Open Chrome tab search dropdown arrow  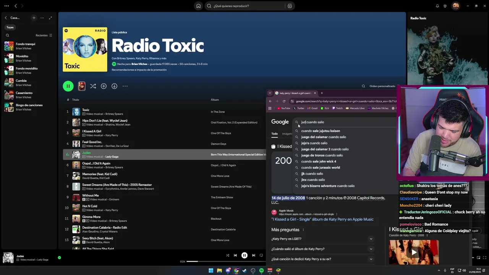click(x=270, y=93)
